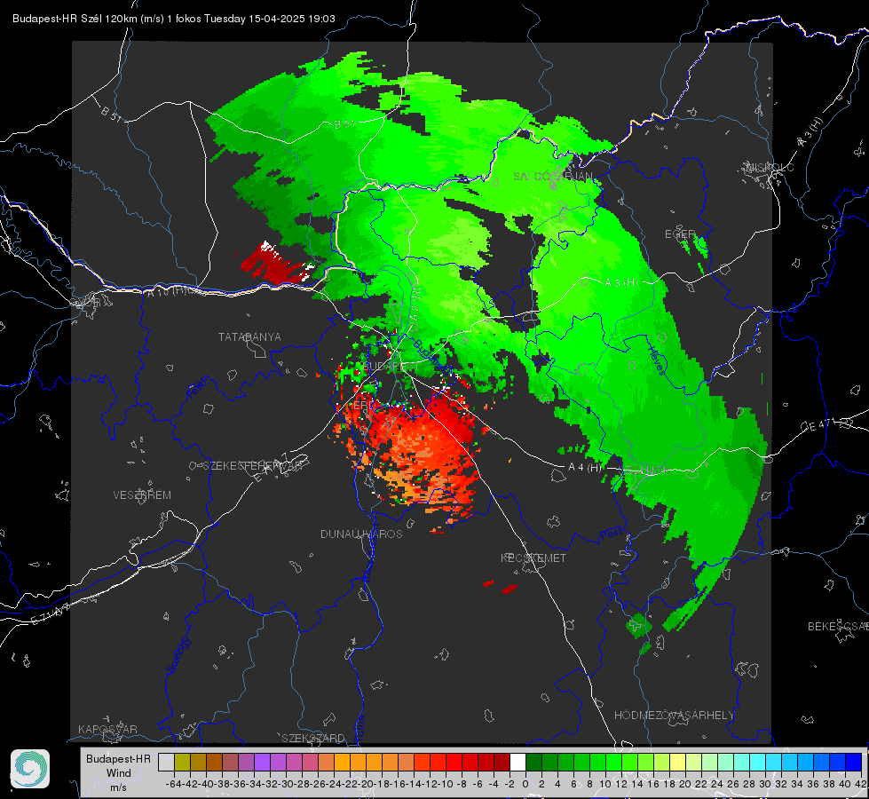Click the KECSKEMÉT city label

533,558
